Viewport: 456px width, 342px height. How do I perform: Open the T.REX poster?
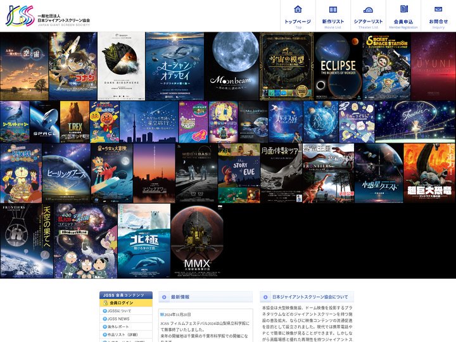(75, 122)
